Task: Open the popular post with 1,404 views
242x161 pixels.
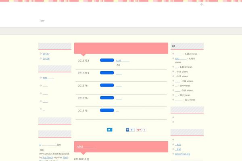Action: pyautogui.click(x=176, y=67)
